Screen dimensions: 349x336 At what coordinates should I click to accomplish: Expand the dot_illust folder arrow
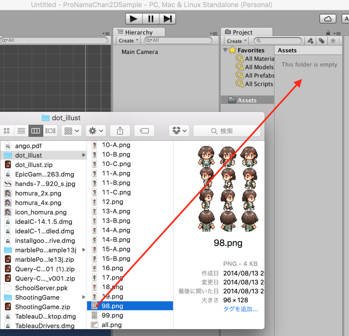click(x=84, y=155)
